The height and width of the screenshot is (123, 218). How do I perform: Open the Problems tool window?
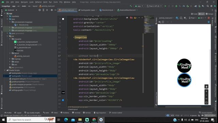click(x=65, y=113)
